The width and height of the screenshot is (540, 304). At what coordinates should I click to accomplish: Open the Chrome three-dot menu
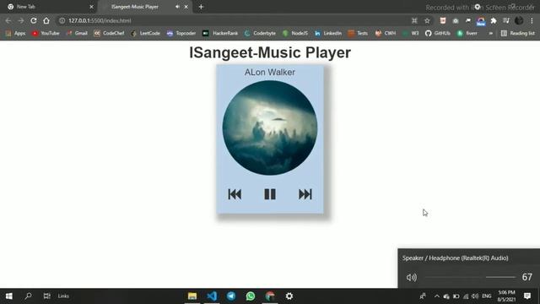coord(532,20)
